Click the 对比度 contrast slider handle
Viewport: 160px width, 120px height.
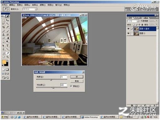[x=53, y=88]
